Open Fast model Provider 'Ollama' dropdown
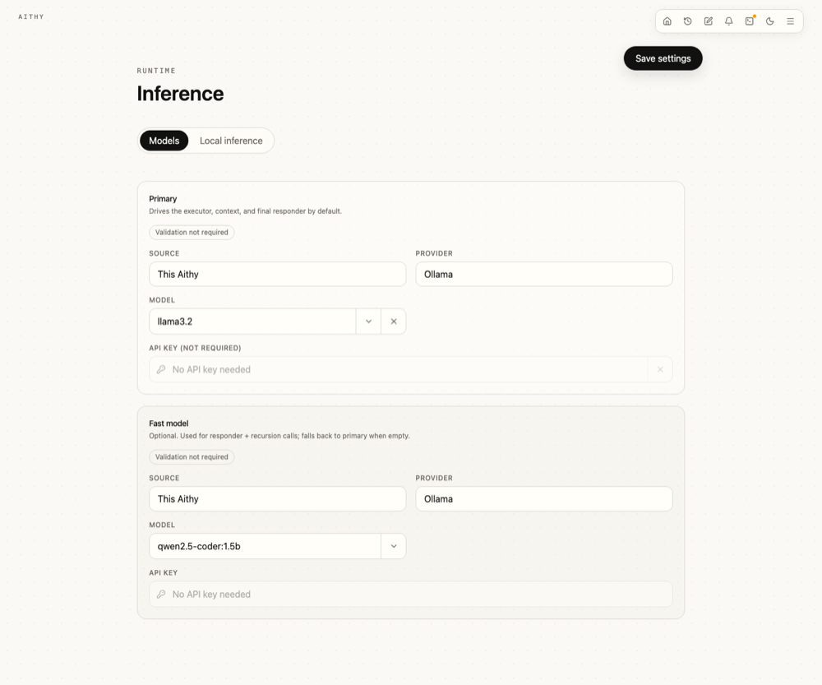This screenshot has height=685, width=822. [543, 499]
